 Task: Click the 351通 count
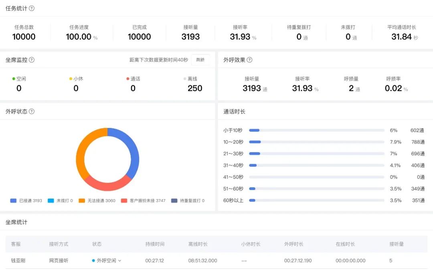point(418,200)
